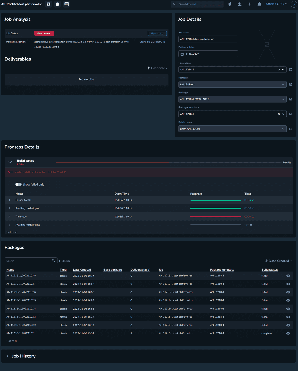Click the delete job trash icon
This screenshot has width=298, height=371.
(x=58, y=4)
